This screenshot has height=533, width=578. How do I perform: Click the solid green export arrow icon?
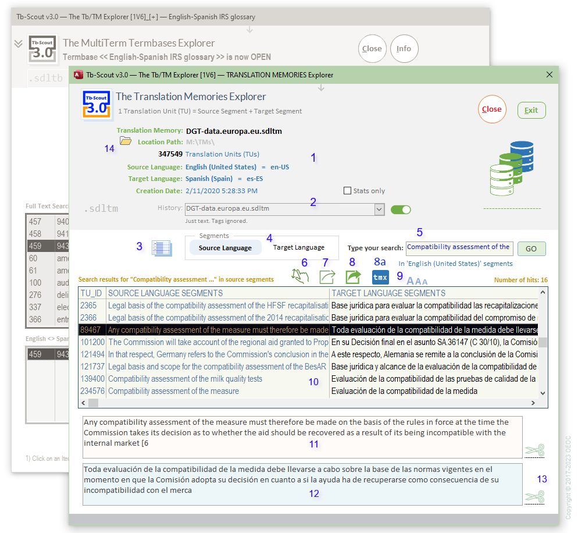click(353, 276)
